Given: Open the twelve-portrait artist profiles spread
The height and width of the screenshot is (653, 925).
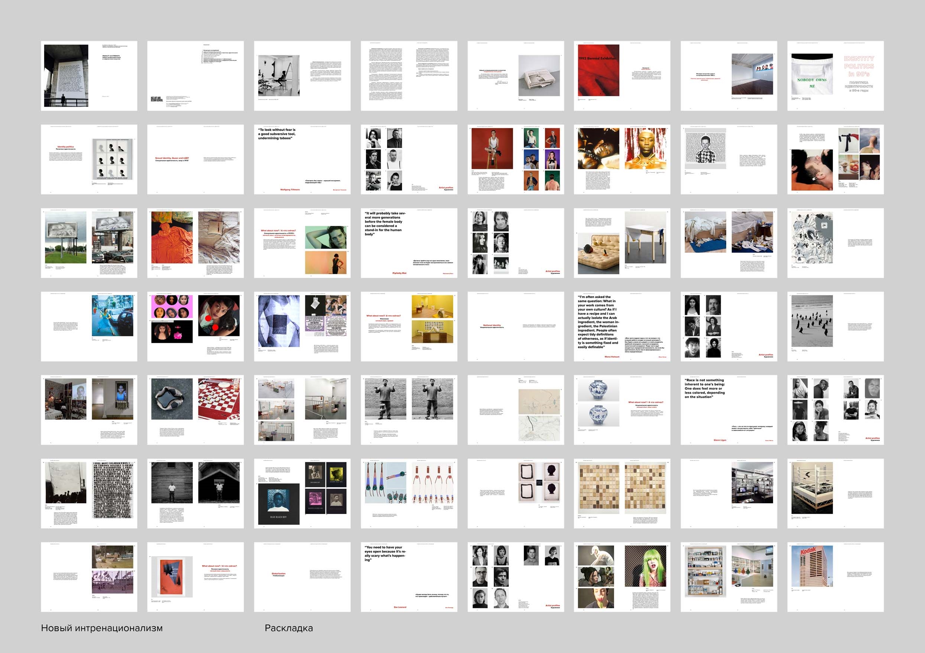Looking at the screenshot, I should [x=835, y=410].
